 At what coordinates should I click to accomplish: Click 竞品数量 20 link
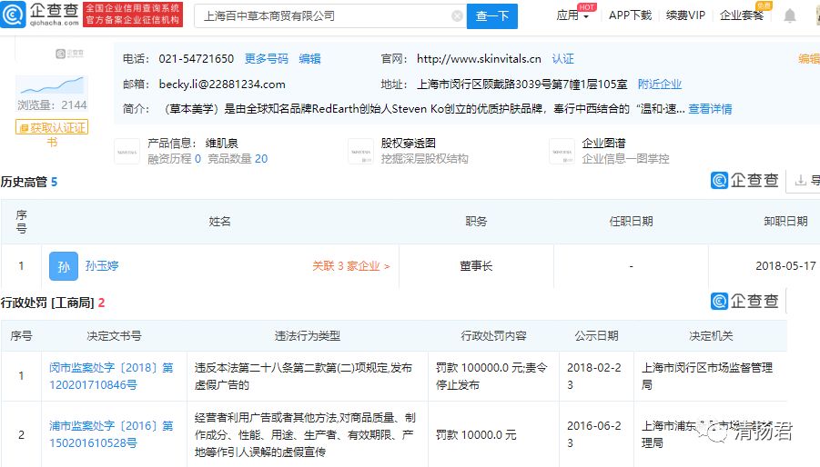(x=238, y=159)
